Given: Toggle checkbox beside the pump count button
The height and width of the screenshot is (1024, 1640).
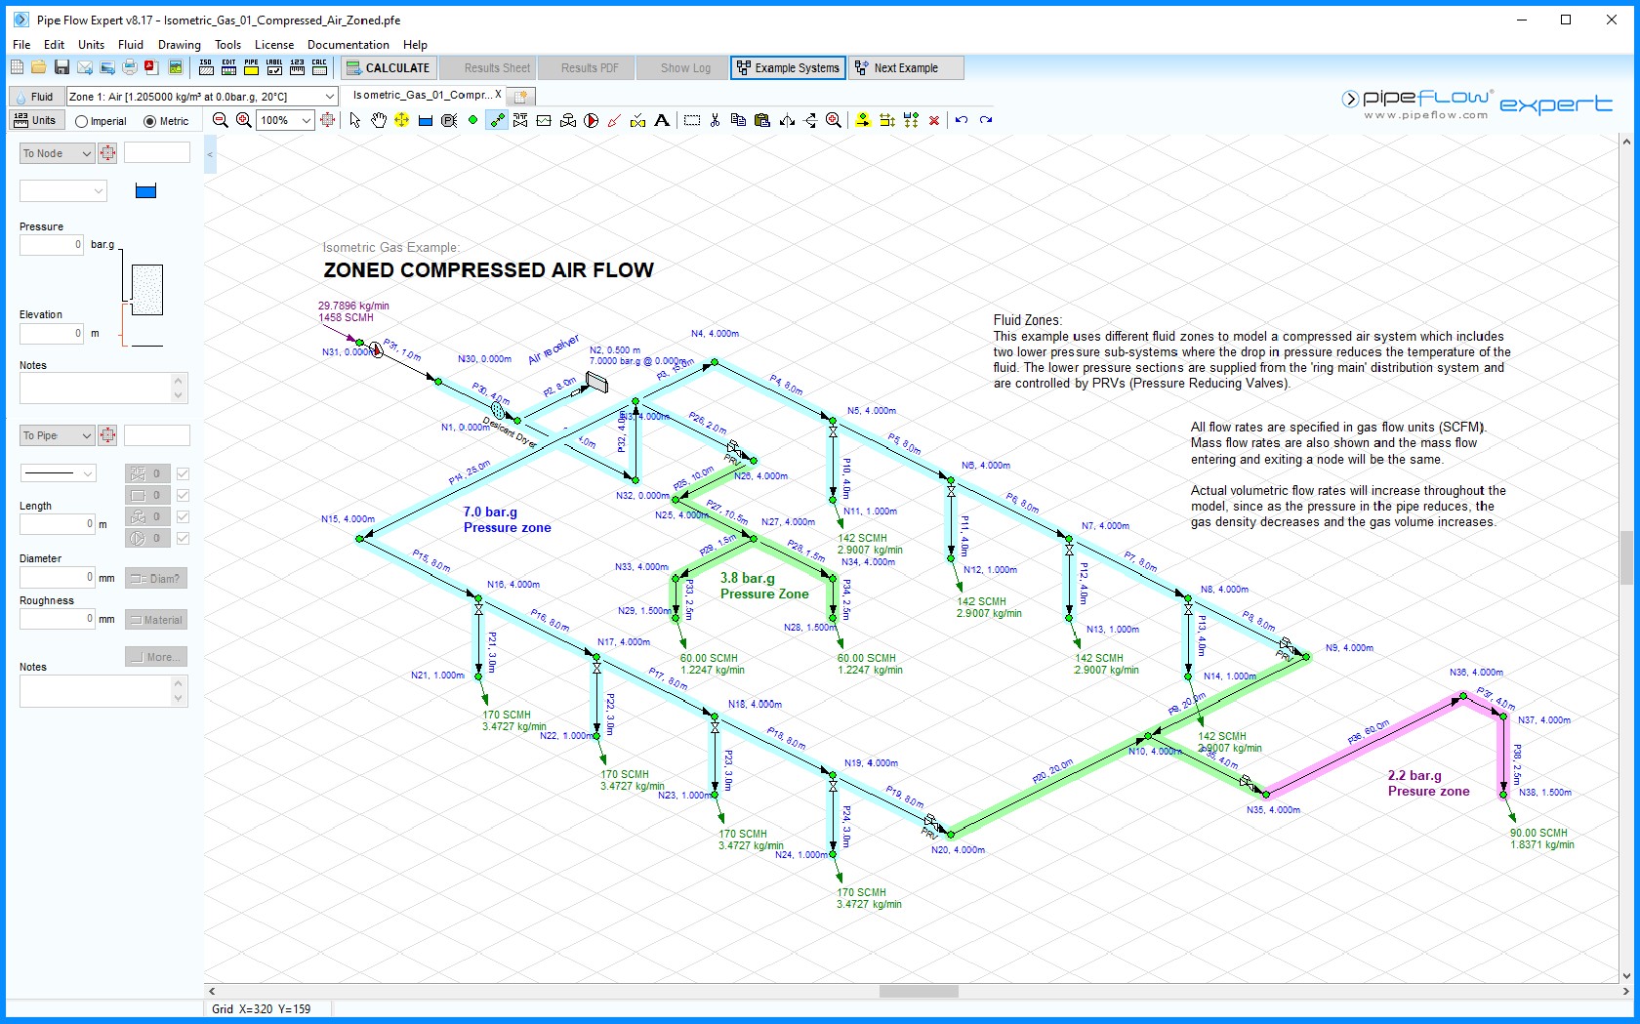Looking at the screenshot, I should (x=183, y=538).
